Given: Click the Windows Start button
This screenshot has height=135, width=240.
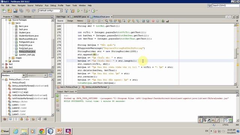Looking at the screenshot, I should click(5, 131).
